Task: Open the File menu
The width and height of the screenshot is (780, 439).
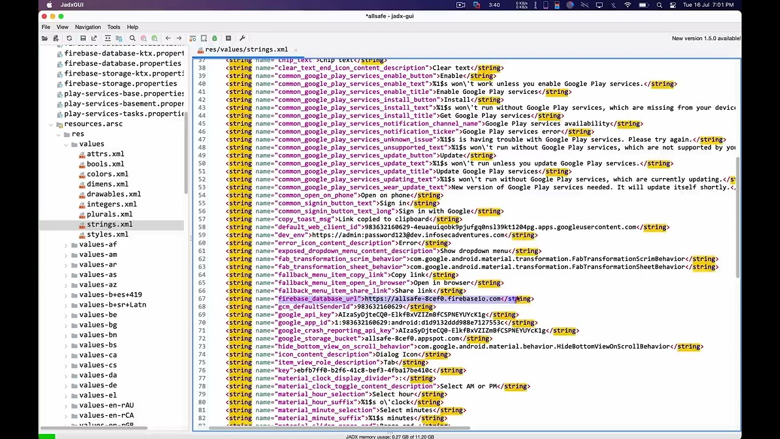Action: pyautogui.click(x=46, y=27)
